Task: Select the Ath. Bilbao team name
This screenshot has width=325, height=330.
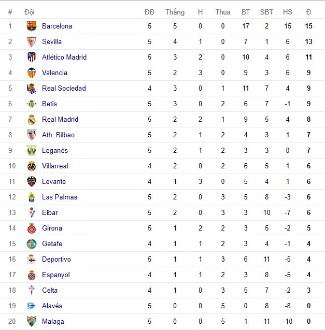Action: point(58,135)
